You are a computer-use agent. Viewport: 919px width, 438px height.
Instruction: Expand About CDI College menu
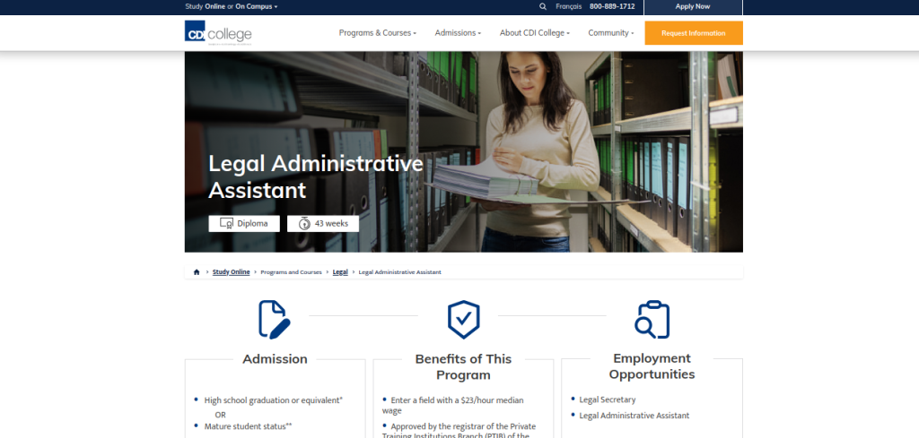(x=535, y=33)
